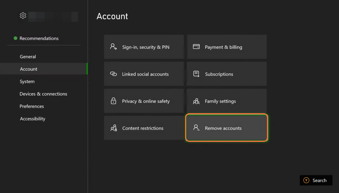Click the Search button
The image size is (339, 193).
(x=316, y=180)
